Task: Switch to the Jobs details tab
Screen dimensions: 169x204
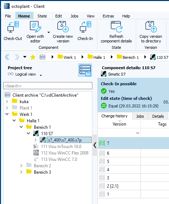Action: click(x=140, y=116)
